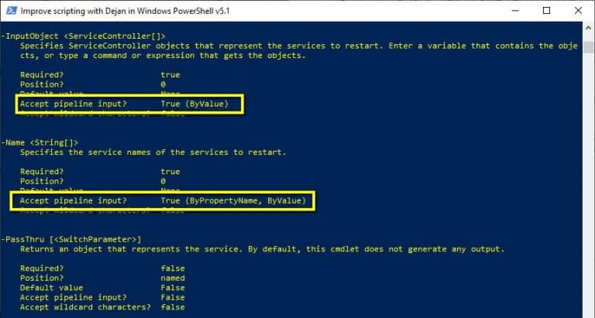Click the PassThru Position? named value

point(173,278)
